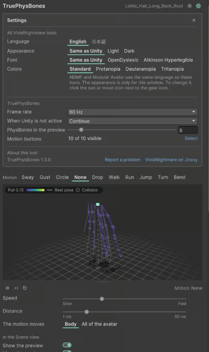The height and width of the screenshot is (352, 209).
Task: Switch to the Turn motion tab
Action: (163, 177)
